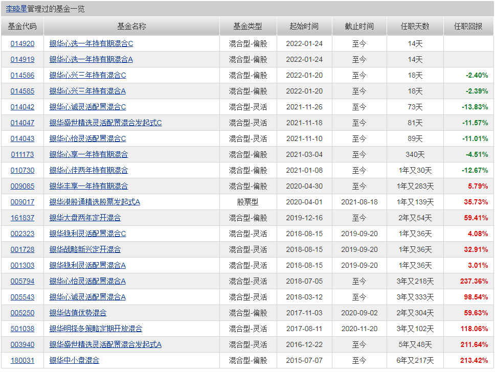Click 银华心诚灵活配置混合C fund name
The image size is (496, 372).
[x=87, y=107]
